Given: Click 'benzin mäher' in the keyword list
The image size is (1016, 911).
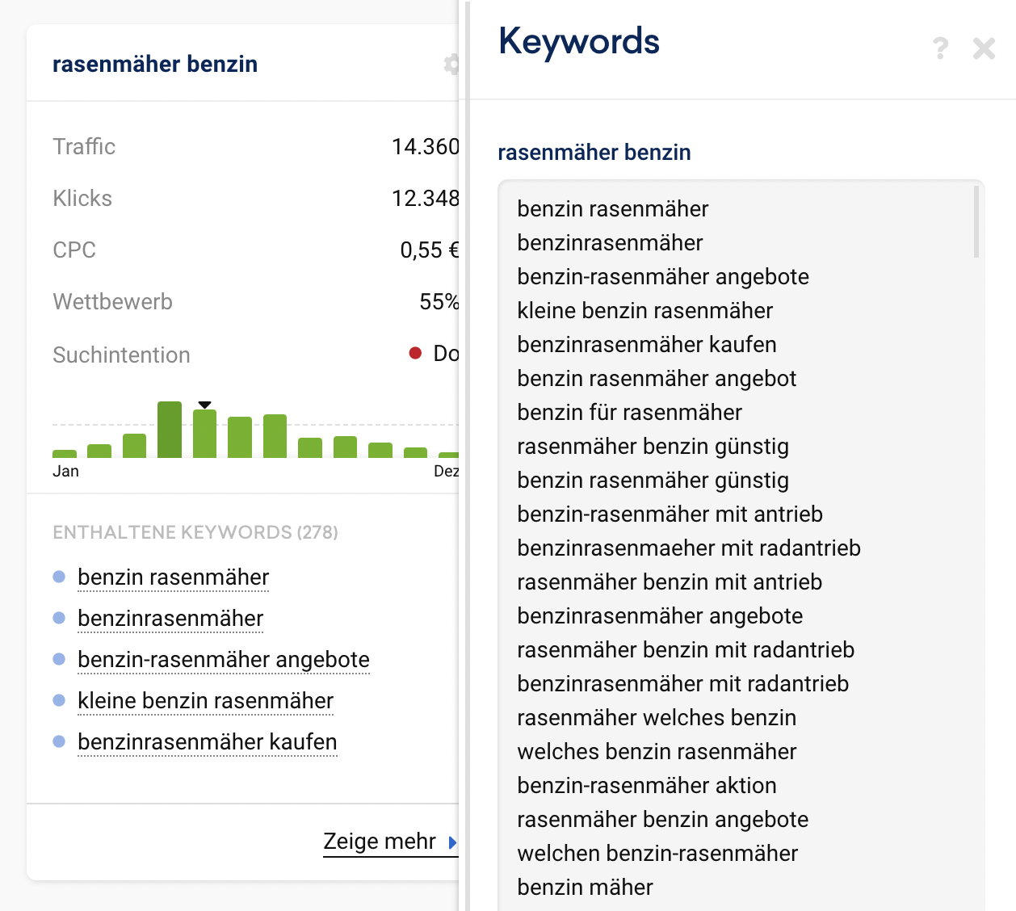Looking at the screenshot, I should tap(585, 888).
